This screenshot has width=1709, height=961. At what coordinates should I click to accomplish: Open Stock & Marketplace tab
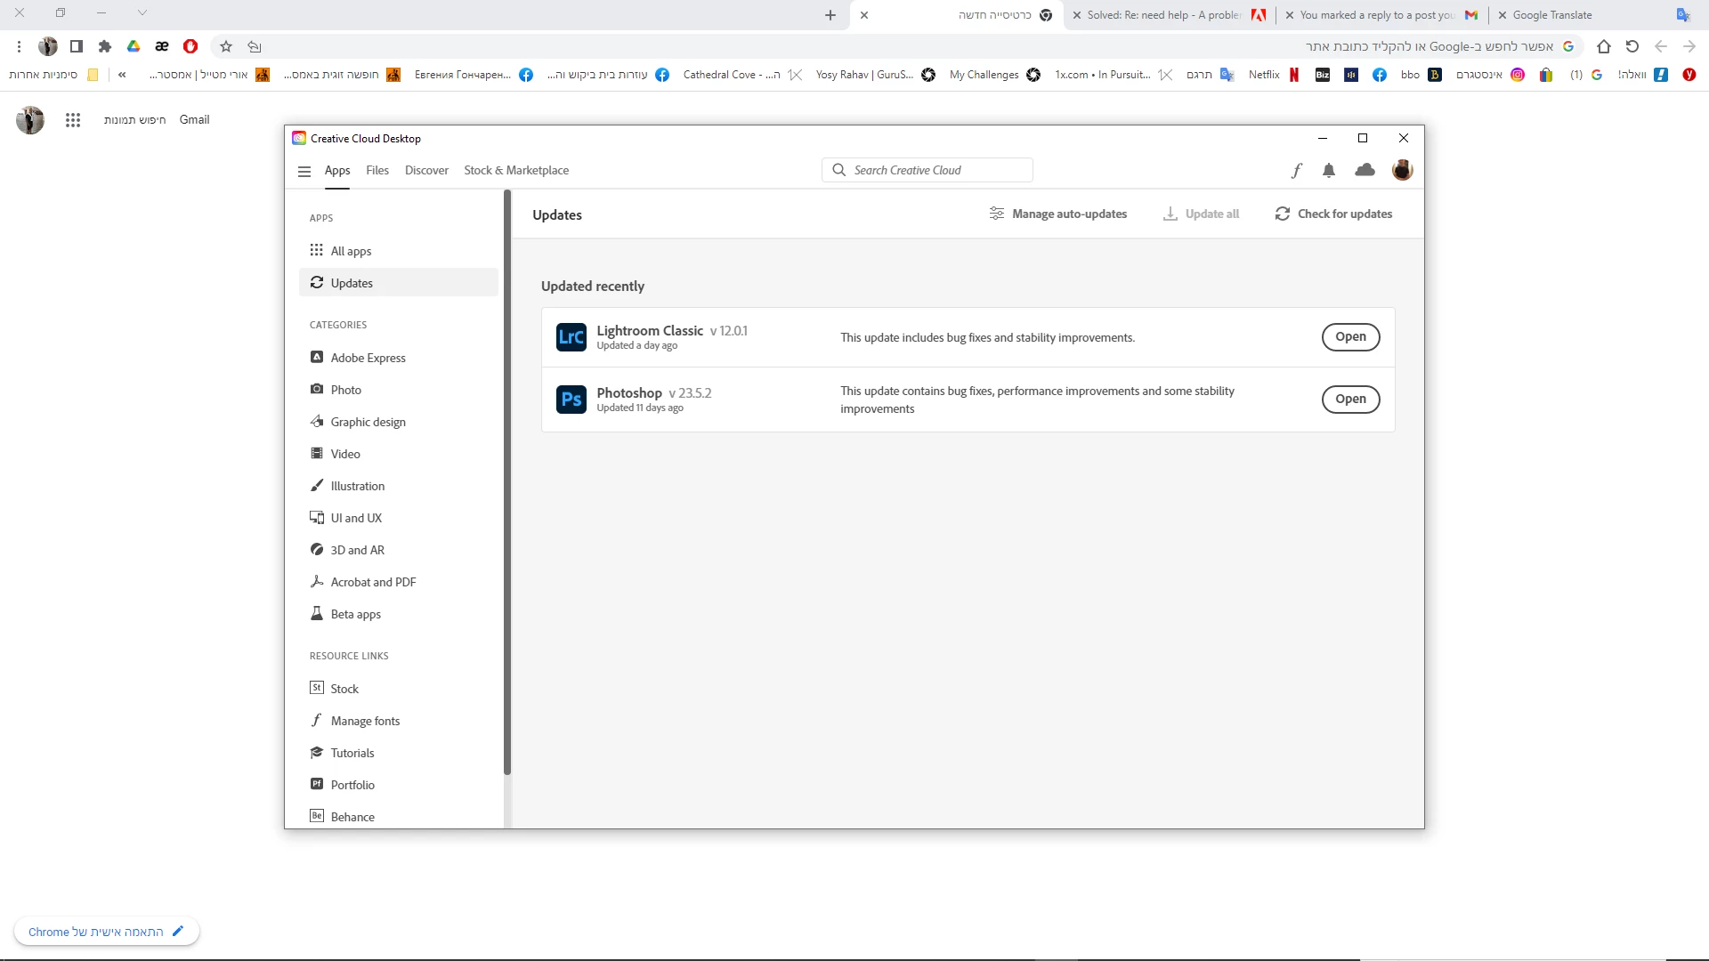[516, 170]
